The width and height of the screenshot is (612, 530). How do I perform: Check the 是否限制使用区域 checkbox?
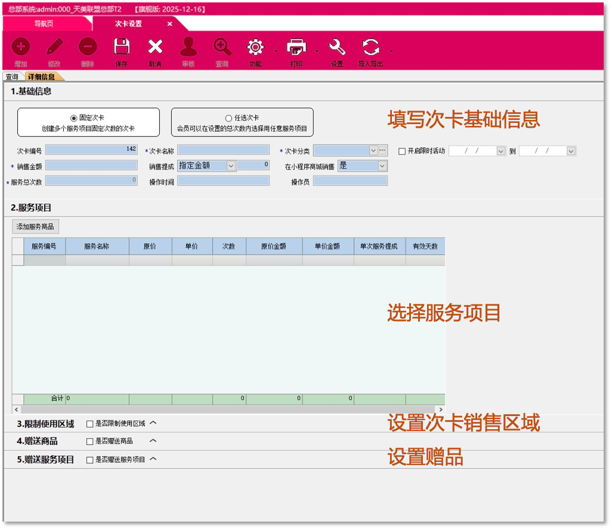tap(89, 424)
